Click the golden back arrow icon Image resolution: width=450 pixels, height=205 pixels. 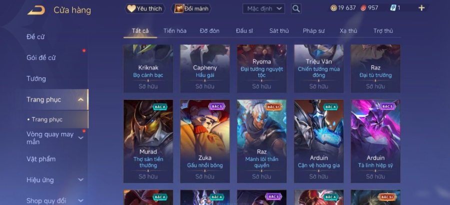(x=36, y=10)
